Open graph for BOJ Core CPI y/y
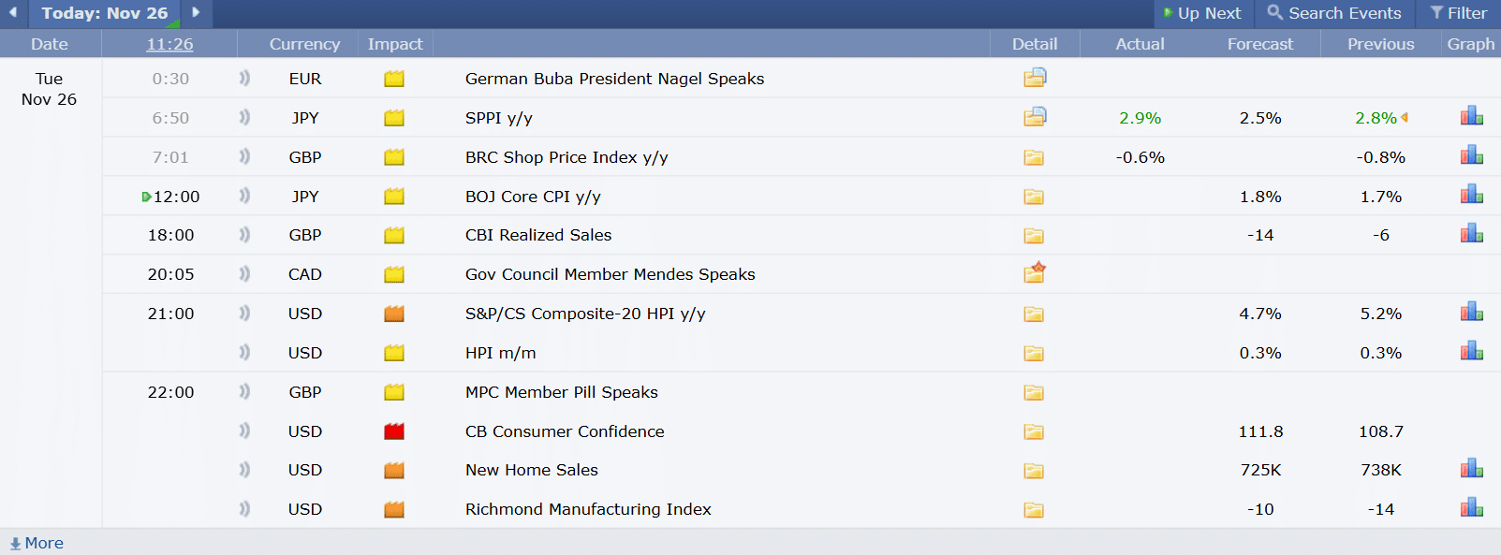 click(x=1471, y=196)
